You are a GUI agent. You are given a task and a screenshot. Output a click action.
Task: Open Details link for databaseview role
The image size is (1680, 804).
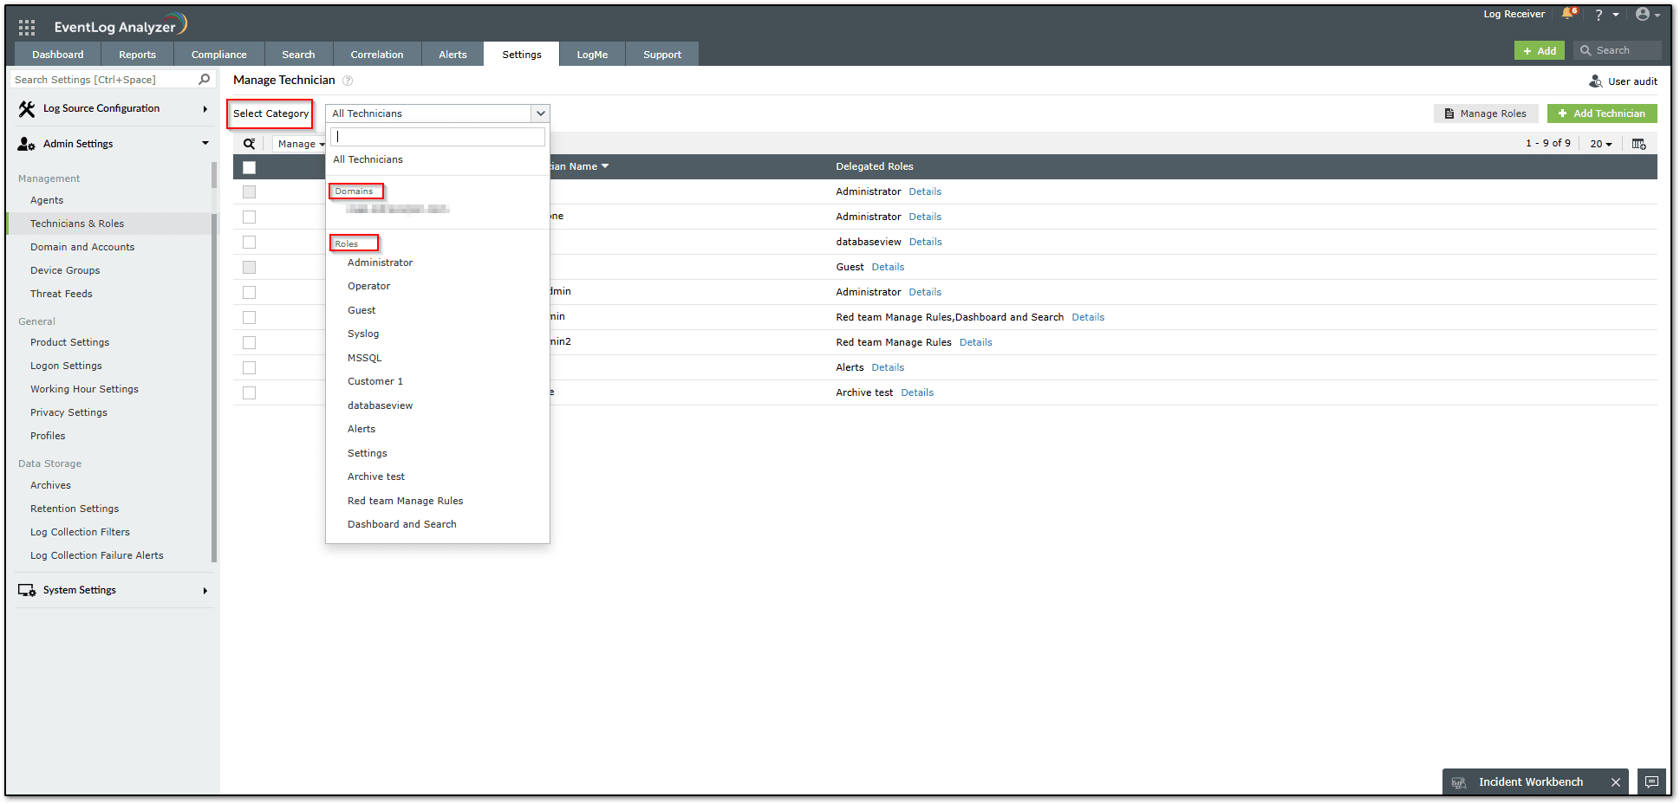pos(925,242)
